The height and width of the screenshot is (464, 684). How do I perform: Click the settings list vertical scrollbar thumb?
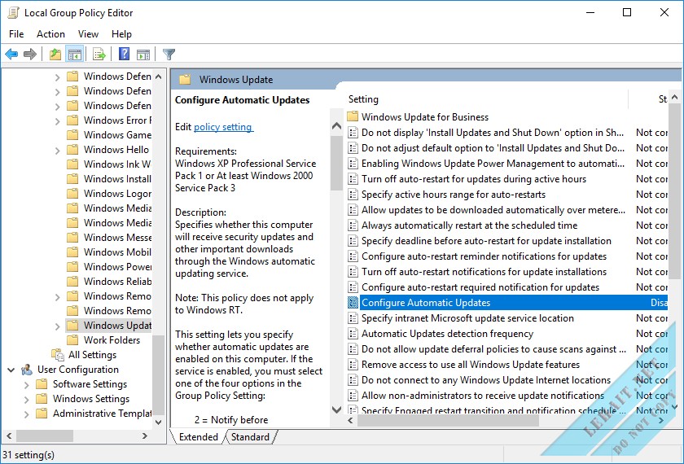(674, 192)
